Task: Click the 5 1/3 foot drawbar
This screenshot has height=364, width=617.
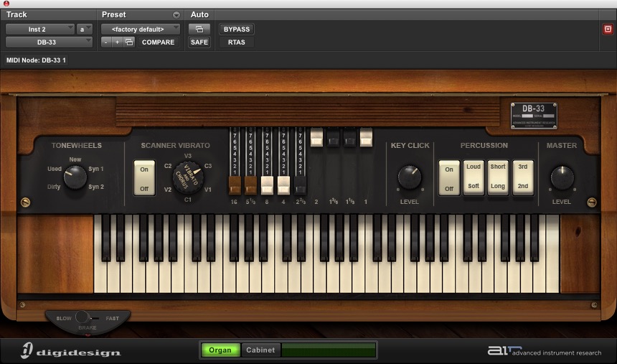Action: click(x=250, y=185)
